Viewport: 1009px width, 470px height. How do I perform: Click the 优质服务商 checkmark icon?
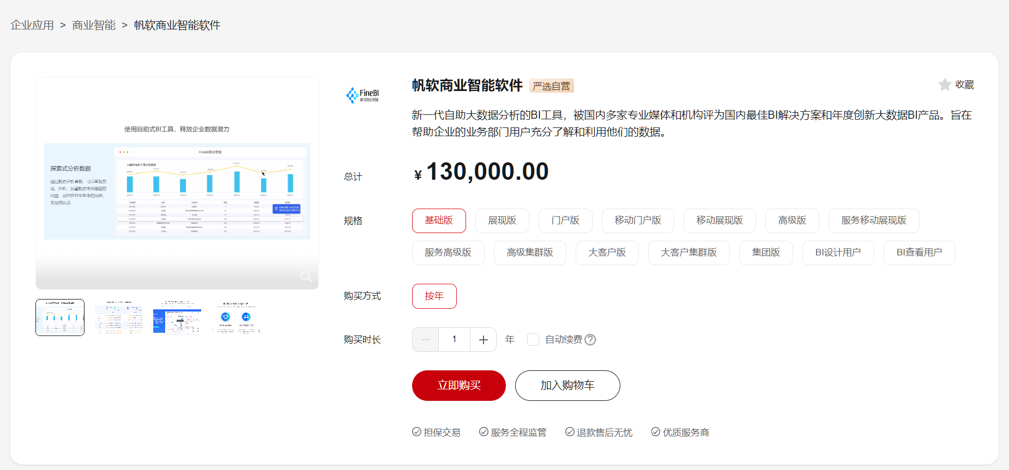coord(656,432)
